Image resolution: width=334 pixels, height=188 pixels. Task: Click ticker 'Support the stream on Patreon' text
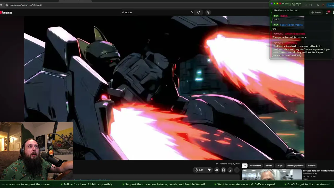[x=165, y=184]
